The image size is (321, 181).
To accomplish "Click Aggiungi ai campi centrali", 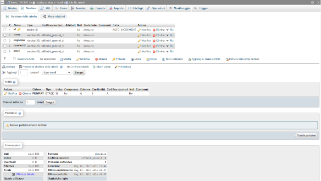I will tap(204, 59).
